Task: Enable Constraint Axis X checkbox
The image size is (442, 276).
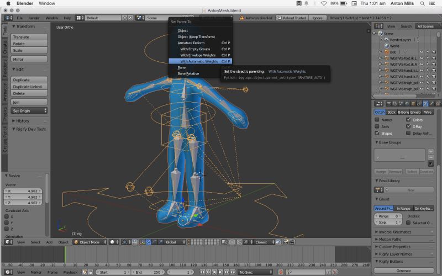Action: click(7, 216)
